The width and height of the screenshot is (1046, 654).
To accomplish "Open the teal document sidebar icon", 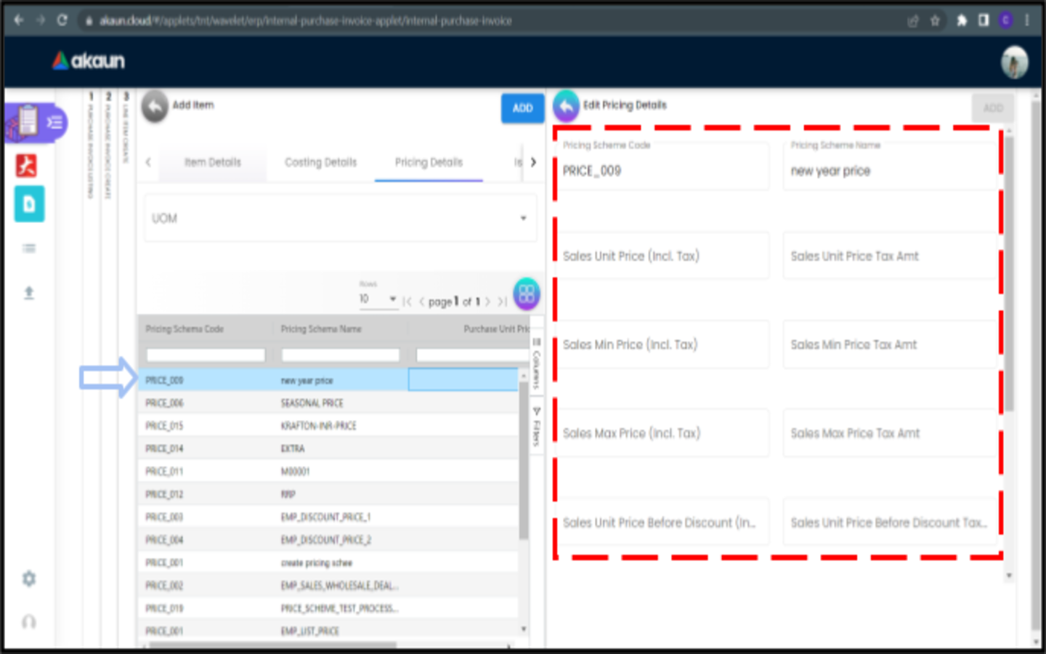I will 29,204.
